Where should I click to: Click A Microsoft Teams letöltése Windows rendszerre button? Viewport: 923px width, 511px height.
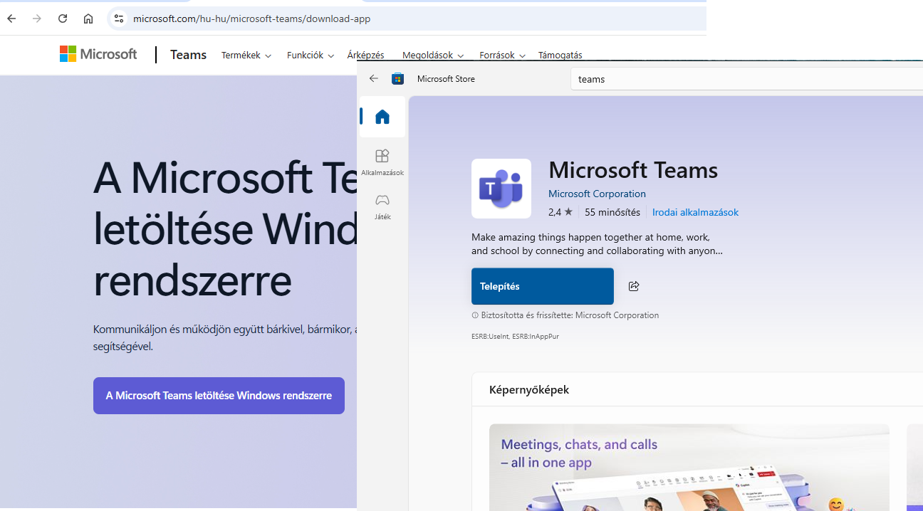click(219, 396)
